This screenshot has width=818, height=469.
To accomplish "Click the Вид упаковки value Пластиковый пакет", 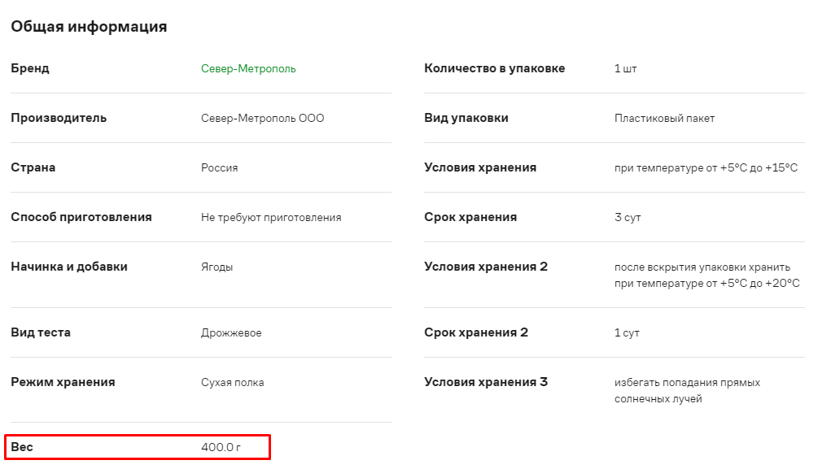I will coord(665,119).
